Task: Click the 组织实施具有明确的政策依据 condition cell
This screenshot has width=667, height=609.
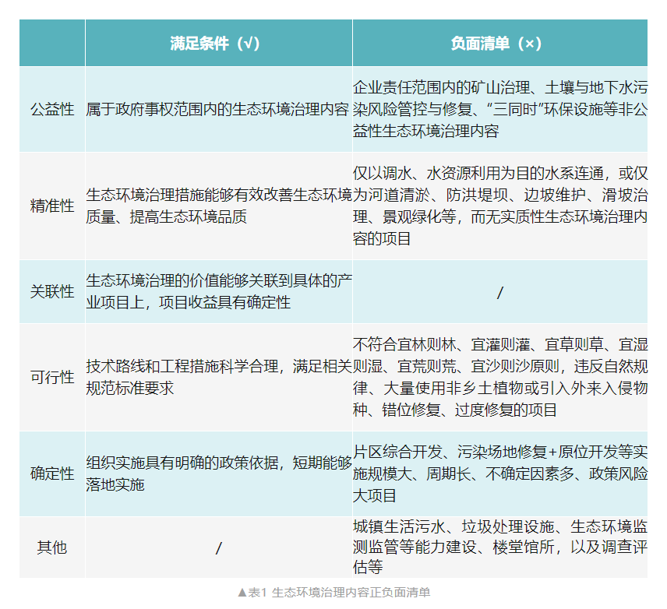Action: (218, 473)
